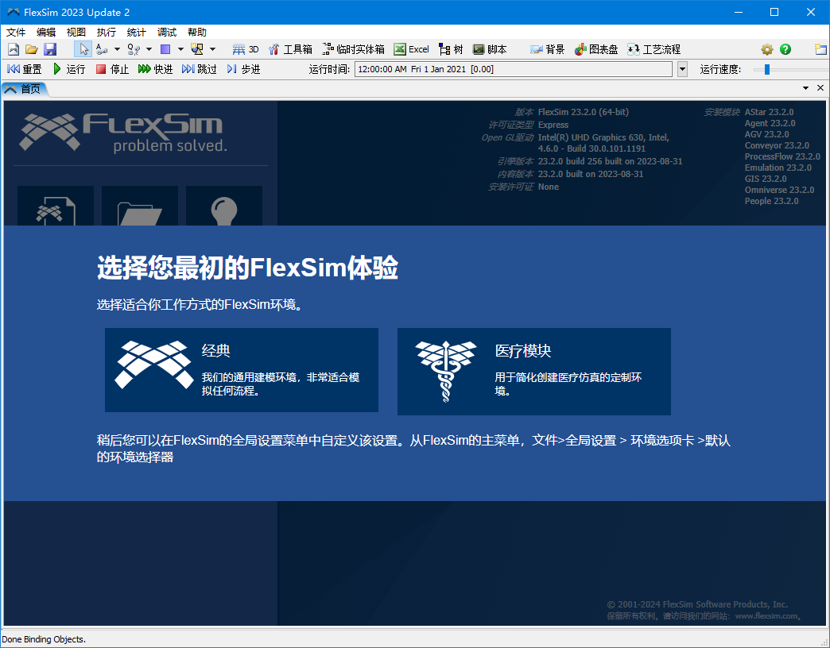The image size is (830, 648).
Task: Open the 树 tree view
Action: 451,50
